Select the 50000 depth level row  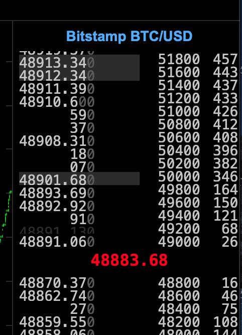tap(198, 177)
